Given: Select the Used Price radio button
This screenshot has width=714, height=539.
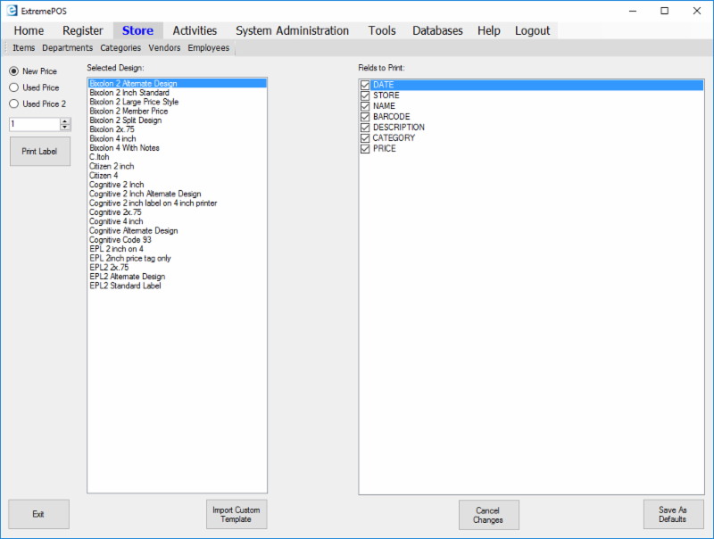Looking at the screenshot, I should (x=13, y=87).
